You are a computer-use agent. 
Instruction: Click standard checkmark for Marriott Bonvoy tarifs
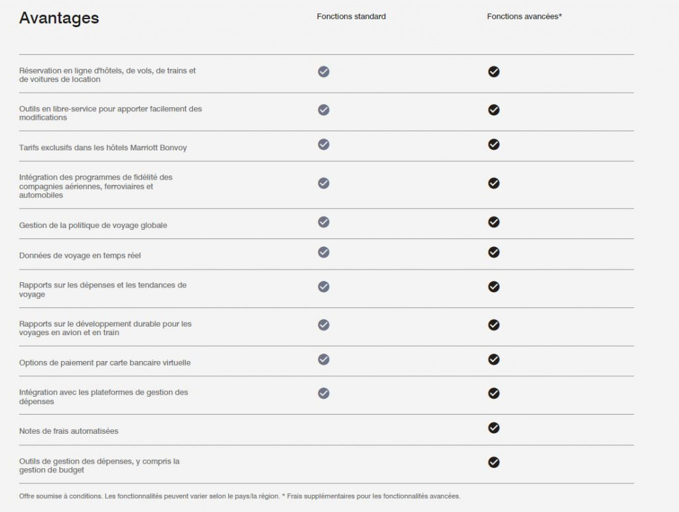[x=324, y=144]
